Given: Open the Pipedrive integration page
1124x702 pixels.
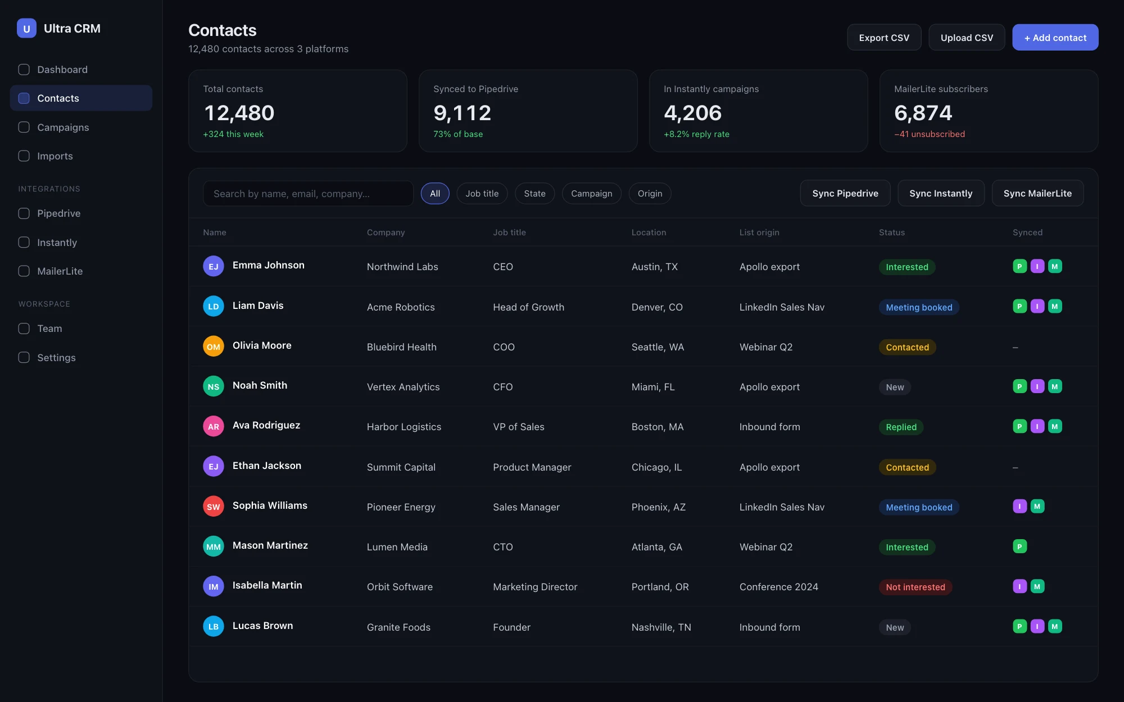Looking at the screenshot, I should pyautogui.click(x=81, y=213).
